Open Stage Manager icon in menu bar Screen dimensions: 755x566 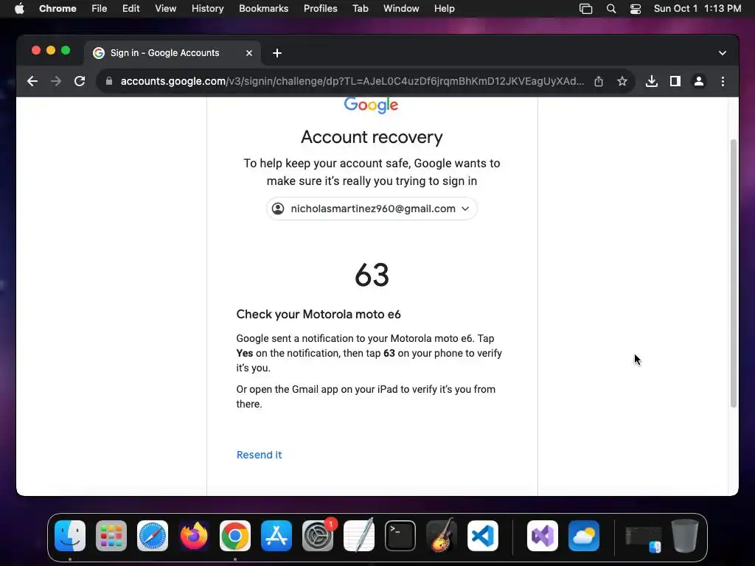point(585,9)
